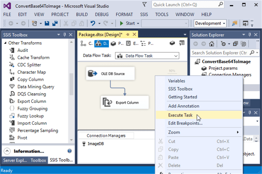Screen dimensions: 262x174
Task: Click the Cut scissors toolbar icon
Action: click(66, 23)
